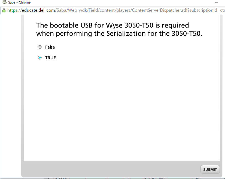
Task: Click the question line mentioning Serialization
Action: [119, 34]
